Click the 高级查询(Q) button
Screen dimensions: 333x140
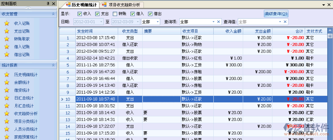click(x=276, y=14)
